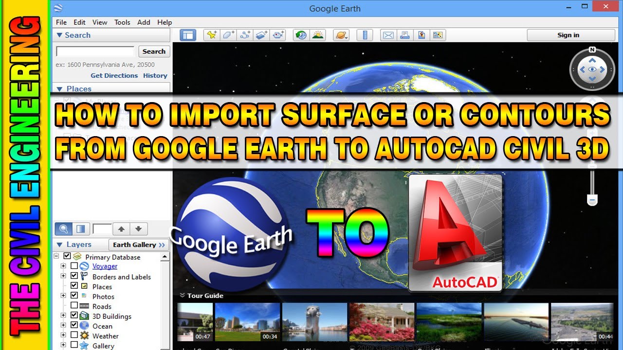The width and height of the screenshot is (623, 350).
Task: Open the Edit menu
Action: coord(79,22)
